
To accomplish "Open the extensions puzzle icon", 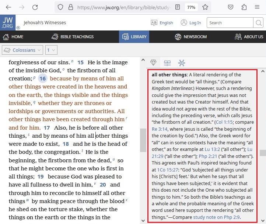I will pos(244,7).
